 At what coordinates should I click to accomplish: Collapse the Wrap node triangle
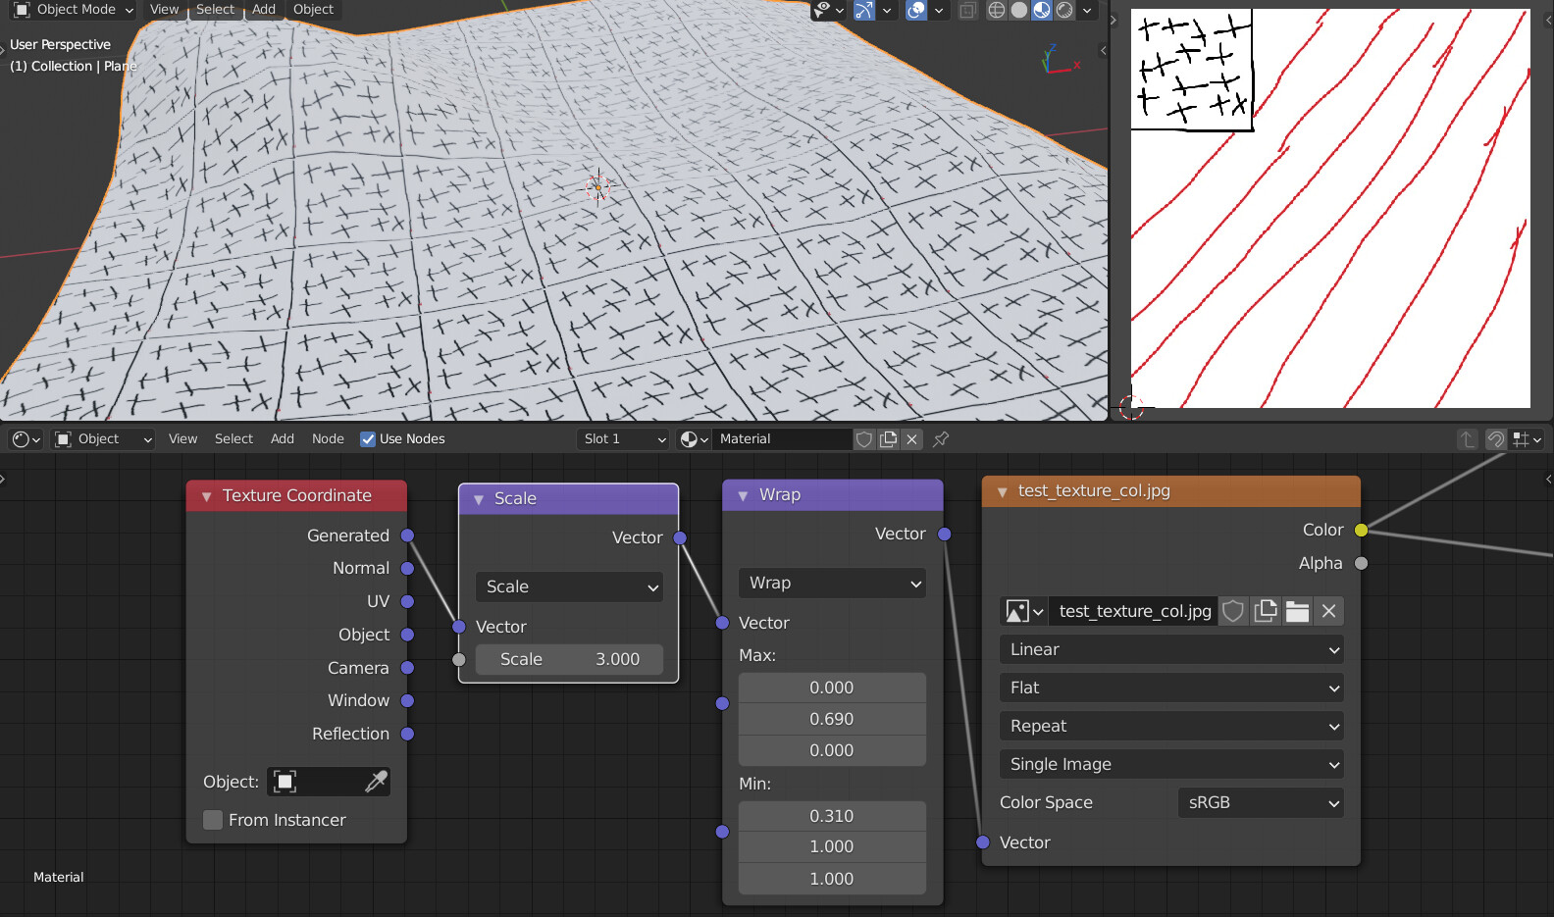(x=743, y=495)
